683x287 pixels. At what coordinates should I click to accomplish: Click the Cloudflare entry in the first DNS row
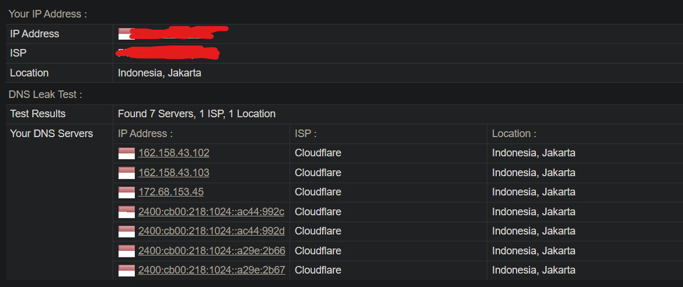[x=318, y=153]
